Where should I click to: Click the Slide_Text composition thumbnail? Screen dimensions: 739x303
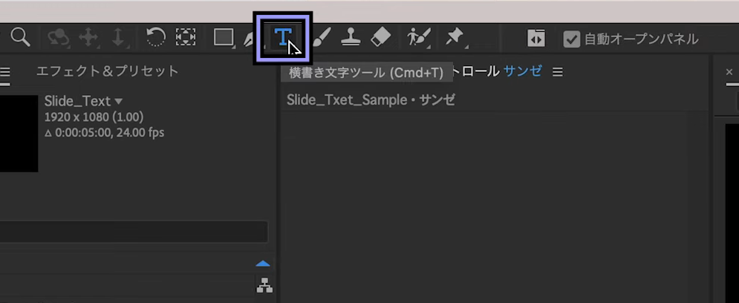click(x=19, y=134)
